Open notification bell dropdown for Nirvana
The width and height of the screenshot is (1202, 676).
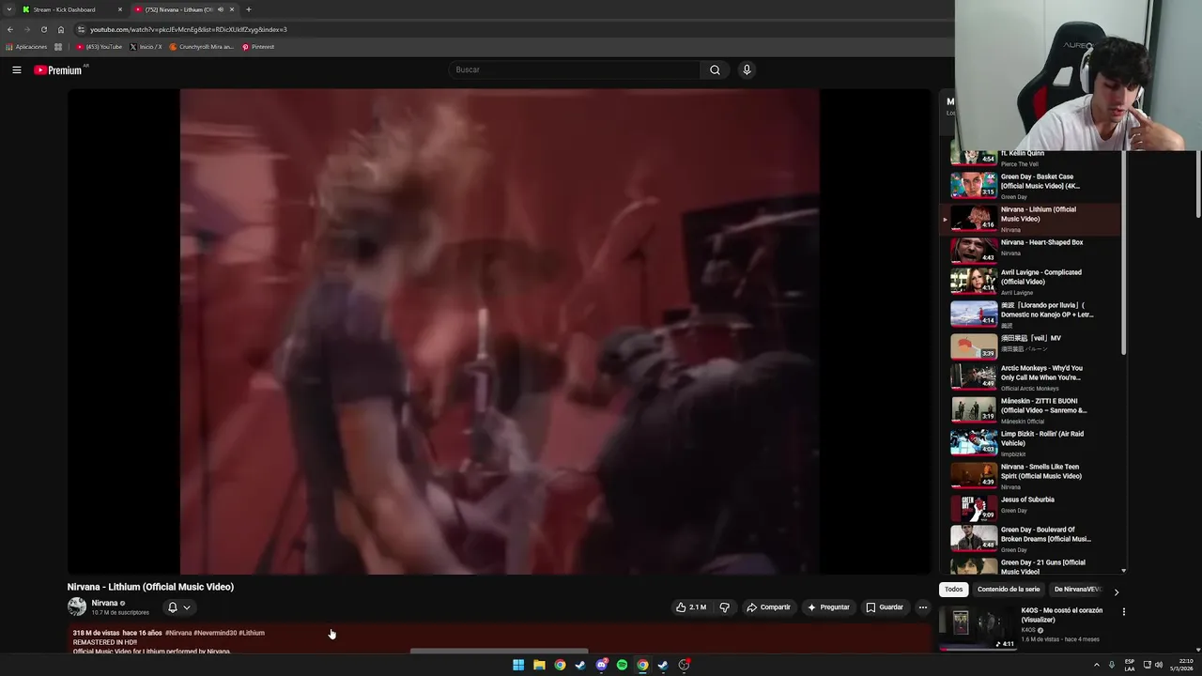pos(178,607)
